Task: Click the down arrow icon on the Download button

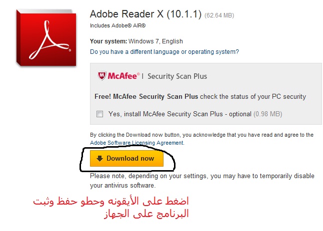Action: coord(99,159)
